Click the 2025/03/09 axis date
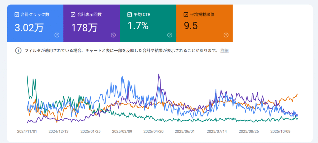Image resolution: width=318 pixels, height=143 pixels. pyautogui.click(x=122, y=131)
